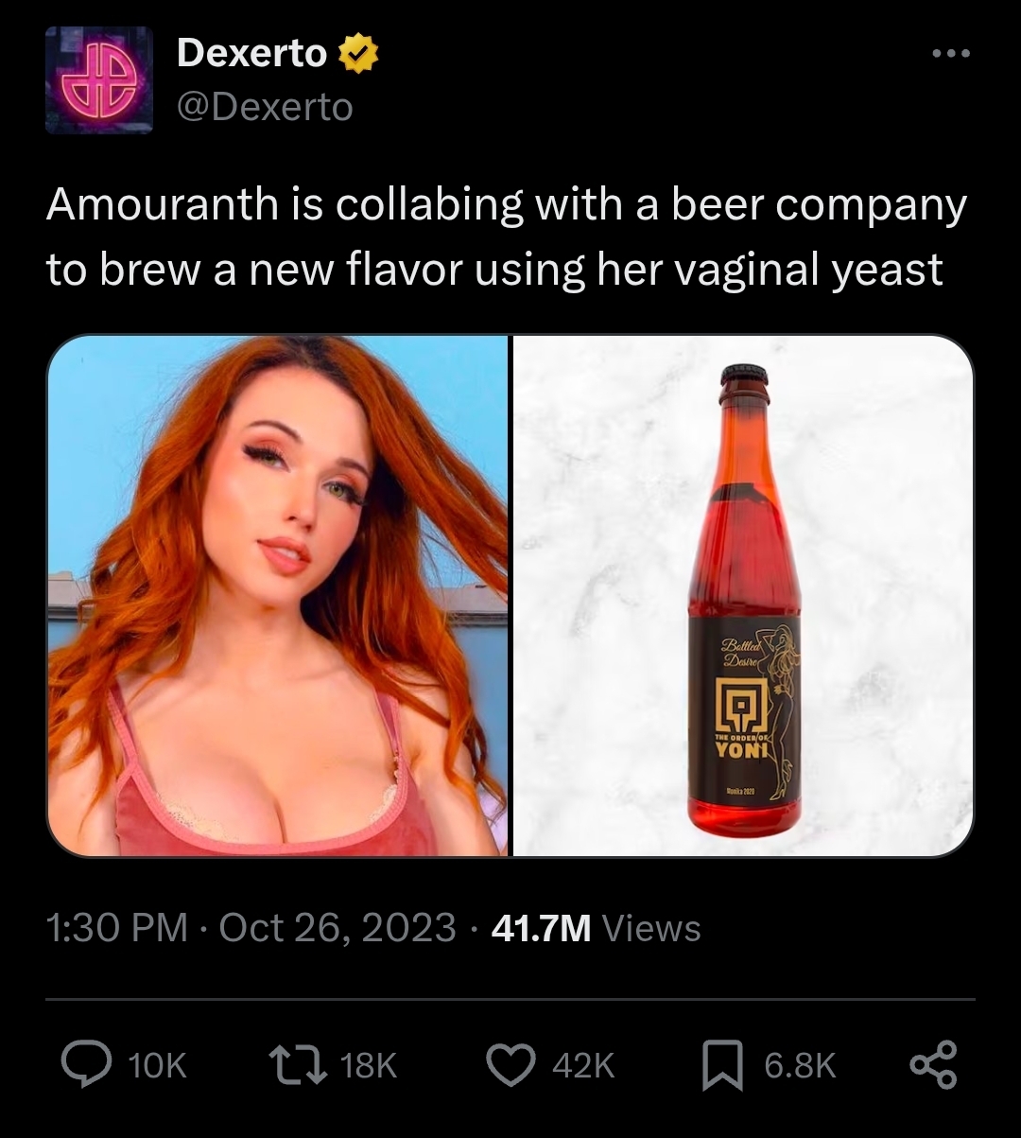This screenshot has width=1021, height=1138.
Task: Click the Dexerto profile avatar
Action: [99, 80]
